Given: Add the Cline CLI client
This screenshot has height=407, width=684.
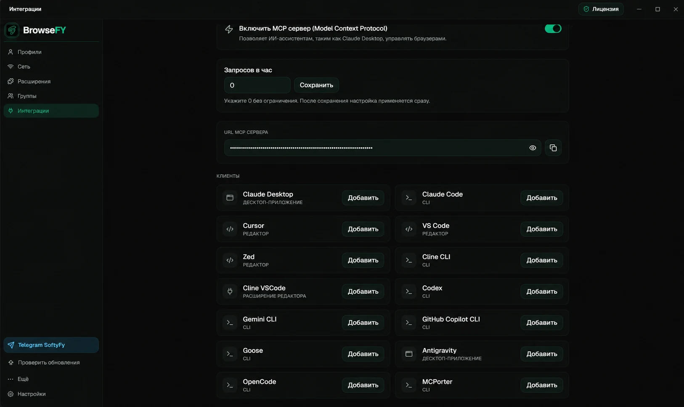Looking at the screenshot, I should [x=542, y=260].
